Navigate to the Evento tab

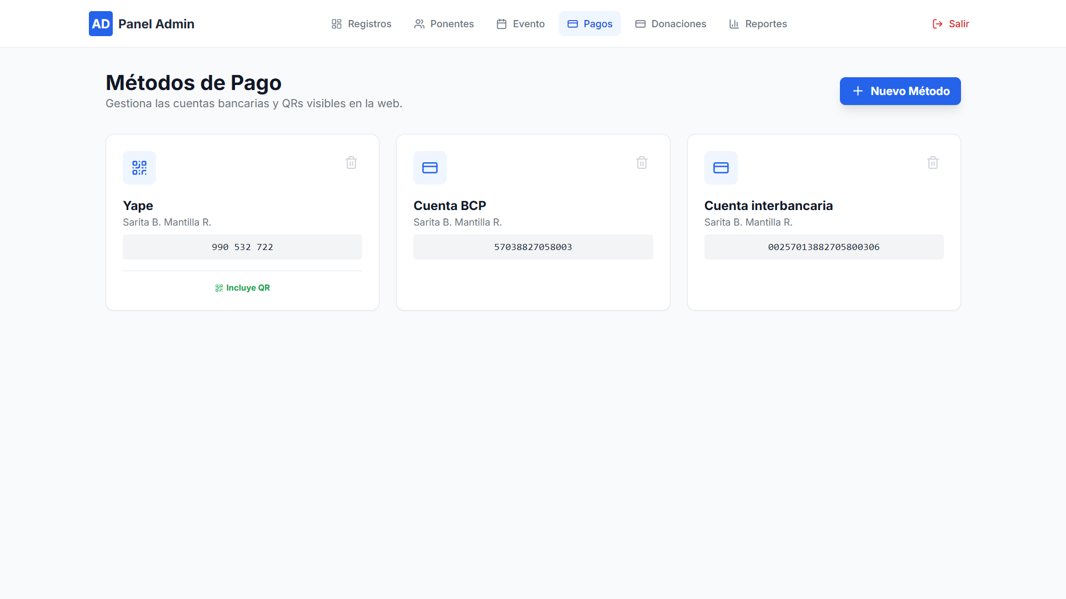click(x=521, y=24)
